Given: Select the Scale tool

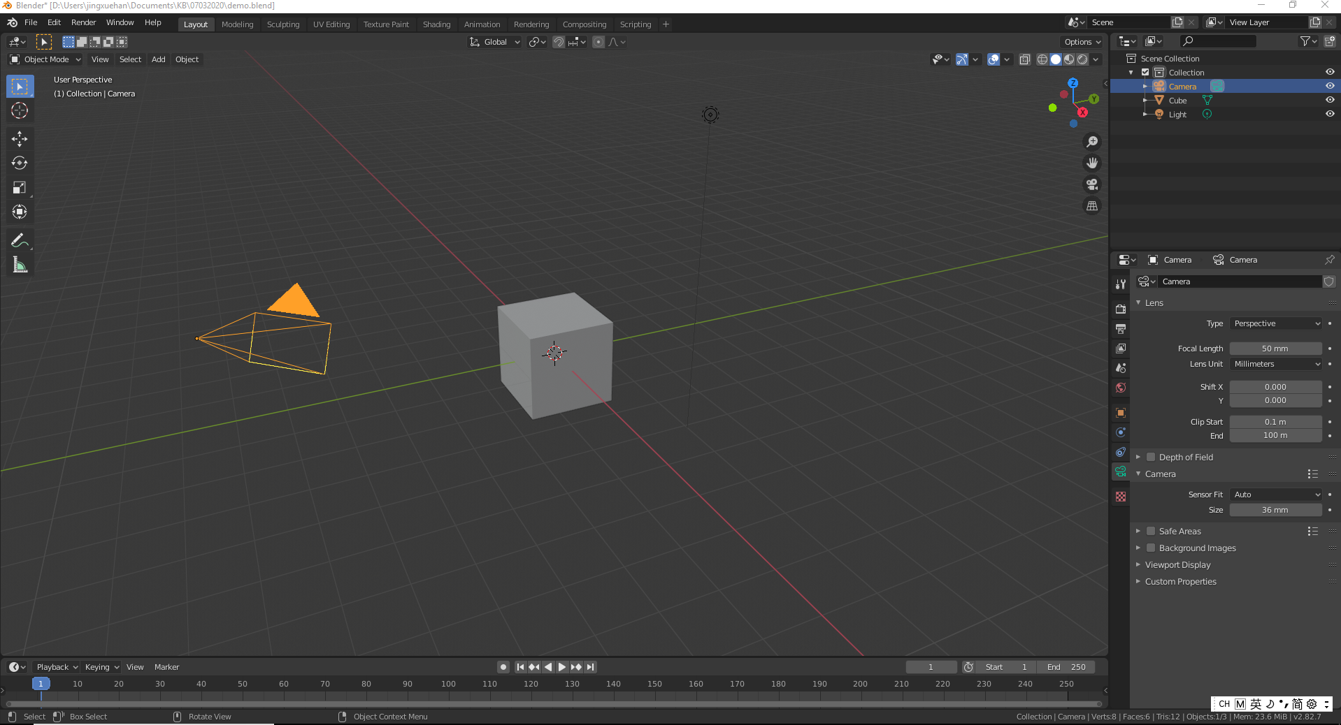Looking at the screenshot, I should 20,187.
